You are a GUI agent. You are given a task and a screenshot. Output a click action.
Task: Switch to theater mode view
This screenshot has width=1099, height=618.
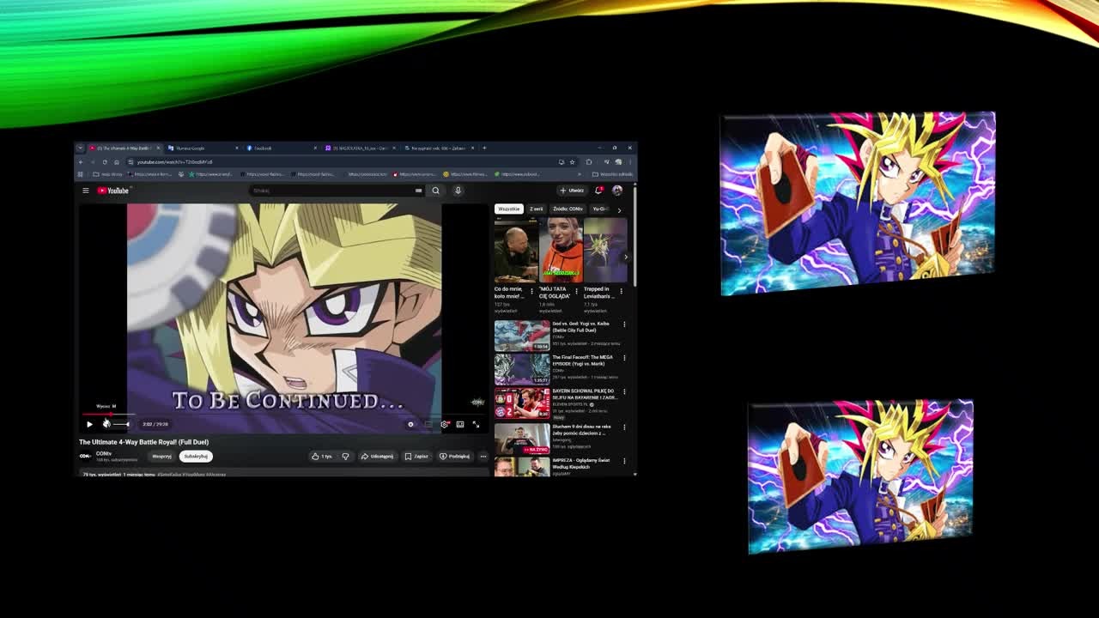pyautogui.click(x=460, y=424)
